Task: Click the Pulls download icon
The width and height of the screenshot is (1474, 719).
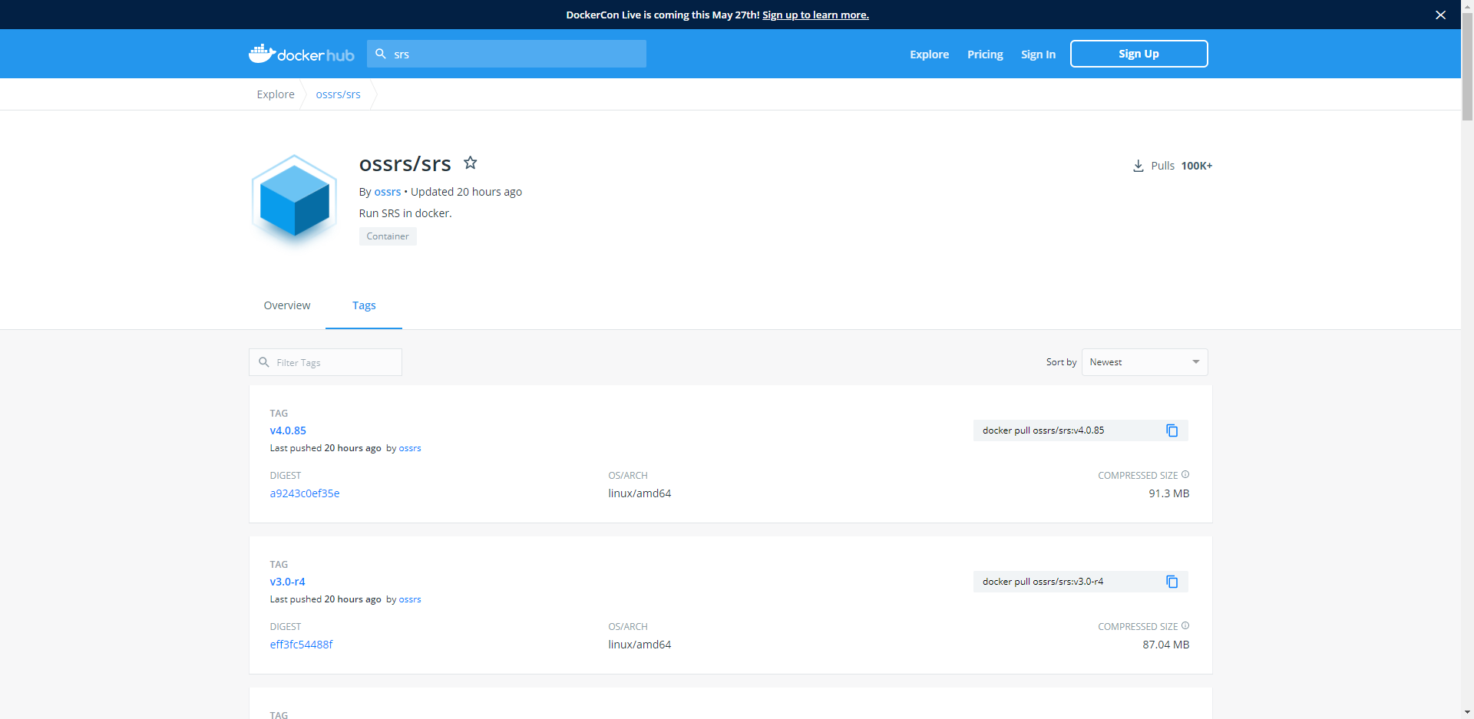Action: 1138,166
